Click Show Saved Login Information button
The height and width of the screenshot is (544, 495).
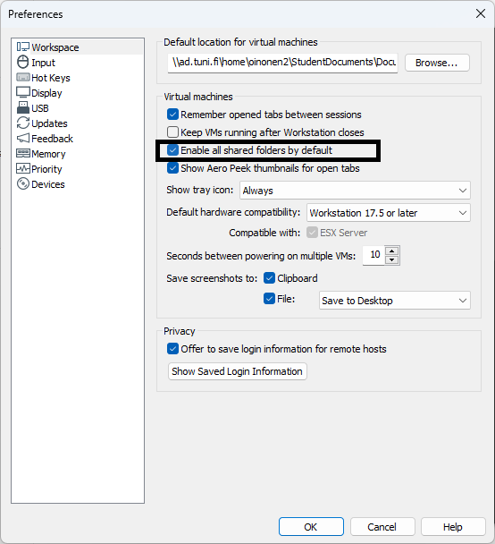pos(238,371)
